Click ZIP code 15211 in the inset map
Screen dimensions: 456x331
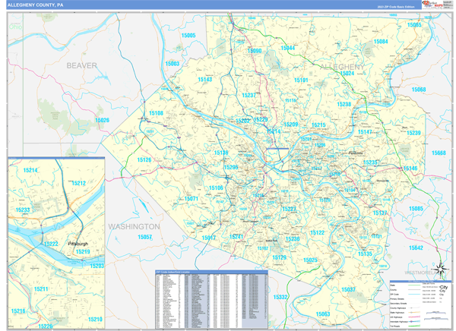click(x=41, y=289)
